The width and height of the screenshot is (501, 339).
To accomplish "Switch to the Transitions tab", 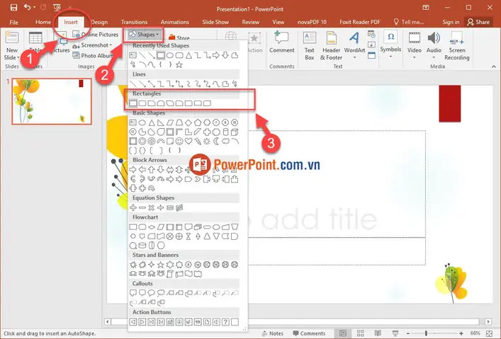I will pos(134,22).
